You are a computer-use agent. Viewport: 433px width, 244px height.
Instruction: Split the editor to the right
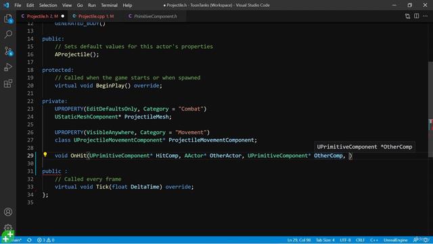[x=417, y=16]
